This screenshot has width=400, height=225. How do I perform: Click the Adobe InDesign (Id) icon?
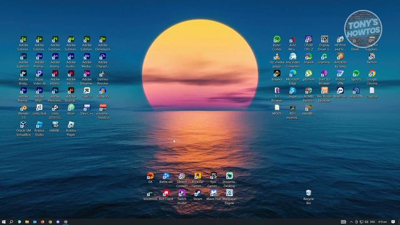pyautogui.click(x=55, y=74)
